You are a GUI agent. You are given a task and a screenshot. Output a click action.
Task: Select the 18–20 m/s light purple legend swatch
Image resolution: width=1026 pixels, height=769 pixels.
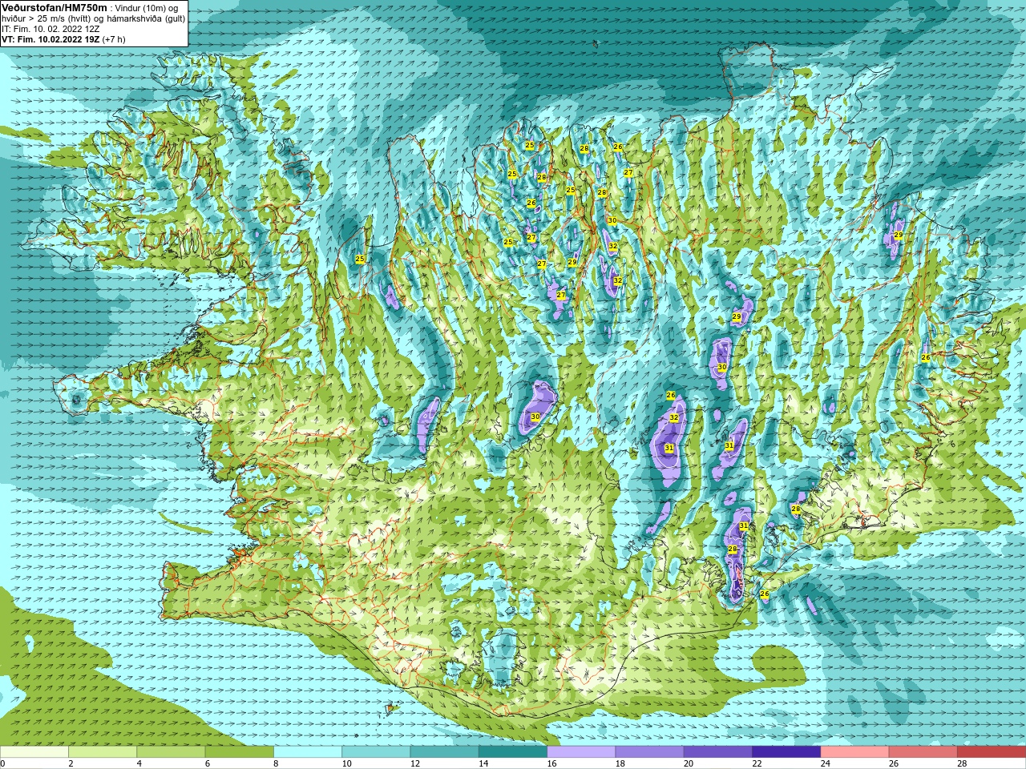tap(650, 753)
